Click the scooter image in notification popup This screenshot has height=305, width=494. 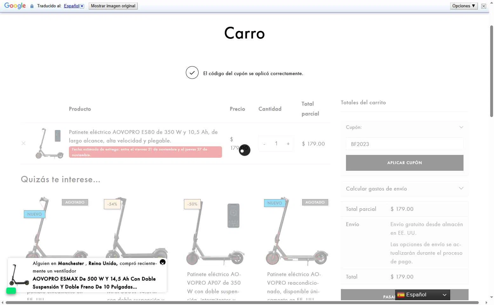19,275
